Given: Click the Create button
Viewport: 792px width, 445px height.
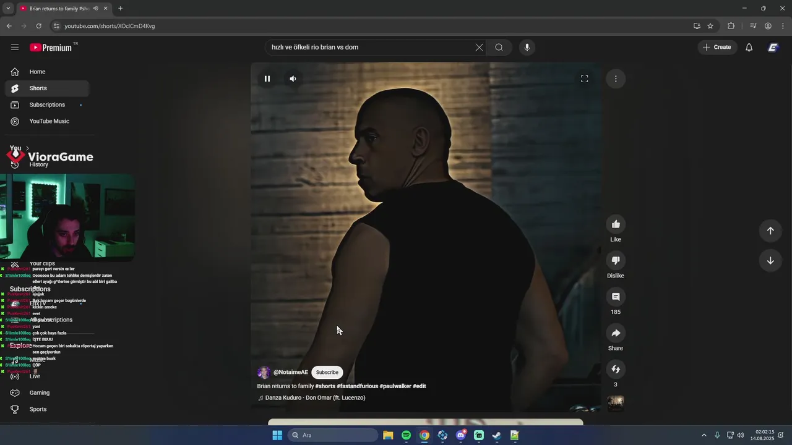Looking at the screenshot, I should 717,47.
